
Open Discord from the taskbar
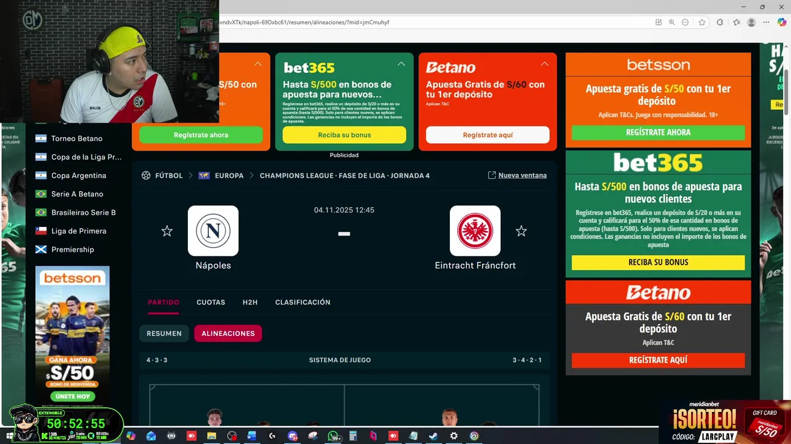[x=292, y=436]
